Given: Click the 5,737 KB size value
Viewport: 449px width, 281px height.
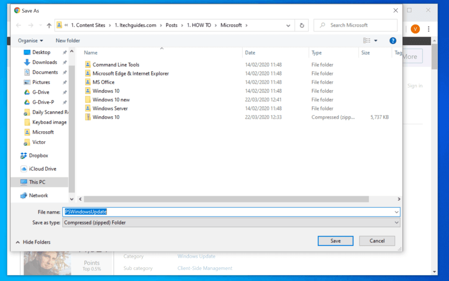Looking at the screenshot, I should tap(379, 117).
